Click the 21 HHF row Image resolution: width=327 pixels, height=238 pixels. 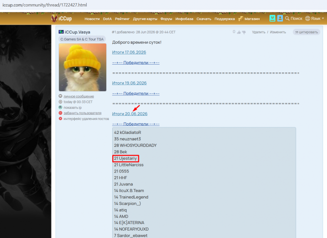click(x=120, y=178)
